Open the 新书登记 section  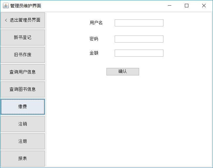[x=23, y=38]
